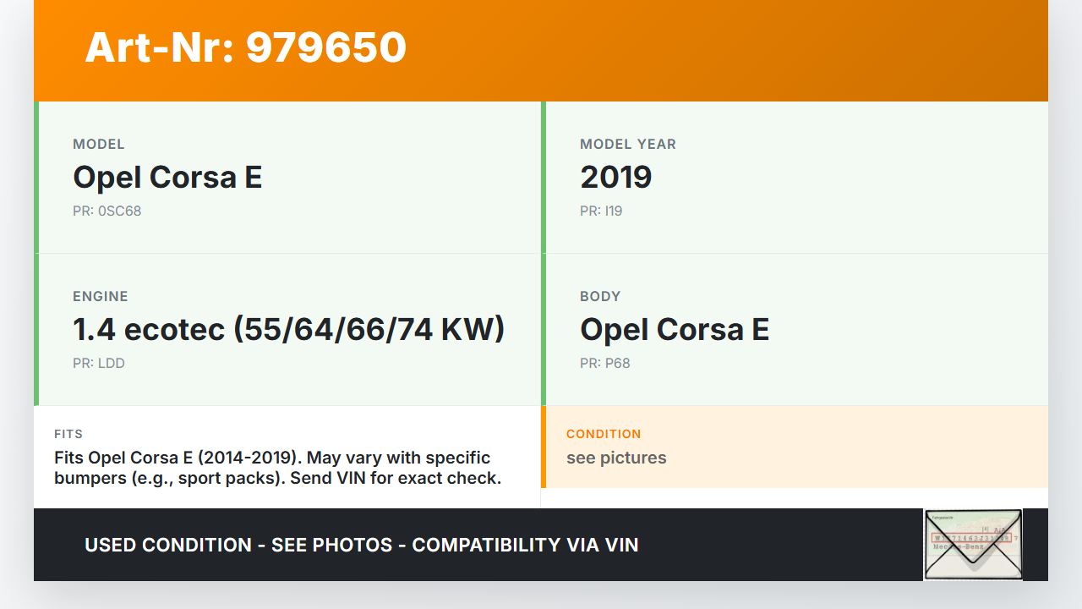Image resolution: width=1082 pixels, height=609 pixels.
Task: Click the ENGINE label
Action: pos(101,296)
